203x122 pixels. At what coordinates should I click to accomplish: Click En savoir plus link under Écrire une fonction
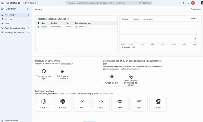(106, 94)
